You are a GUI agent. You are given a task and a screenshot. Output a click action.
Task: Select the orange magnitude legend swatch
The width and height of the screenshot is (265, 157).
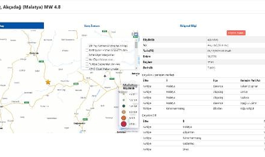[x=124, y=118]
